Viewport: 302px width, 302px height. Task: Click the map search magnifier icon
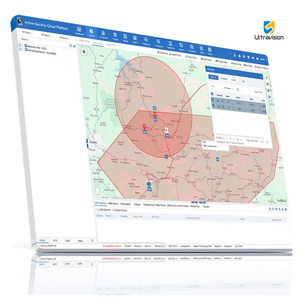click(x=84, y=52)
